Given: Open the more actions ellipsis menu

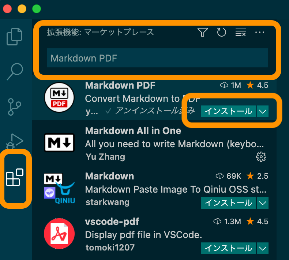Looking at the screenshot, I should coord(260,32).
